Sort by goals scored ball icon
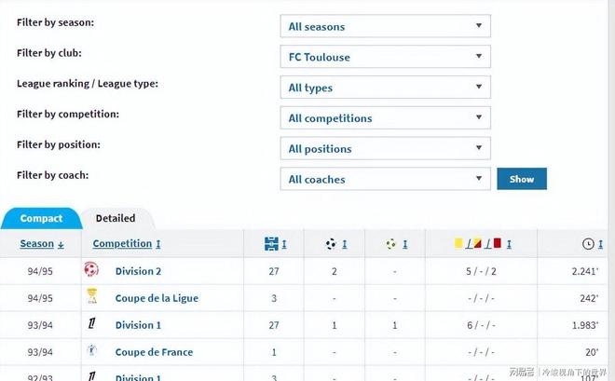The image size is (615, 381). (x=331, y=244)
